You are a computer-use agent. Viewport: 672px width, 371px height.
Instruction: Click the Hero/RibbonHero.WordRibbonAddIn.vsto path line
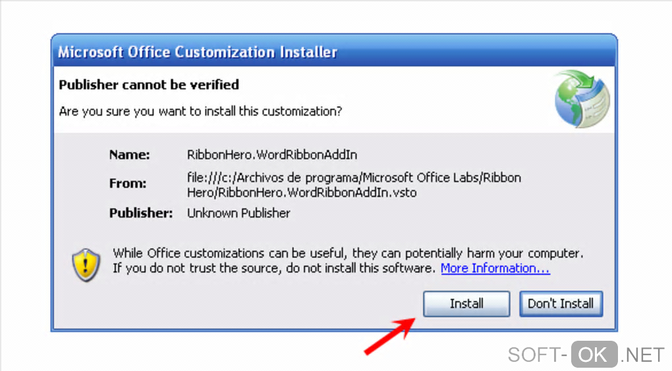(x=302, y=193)
